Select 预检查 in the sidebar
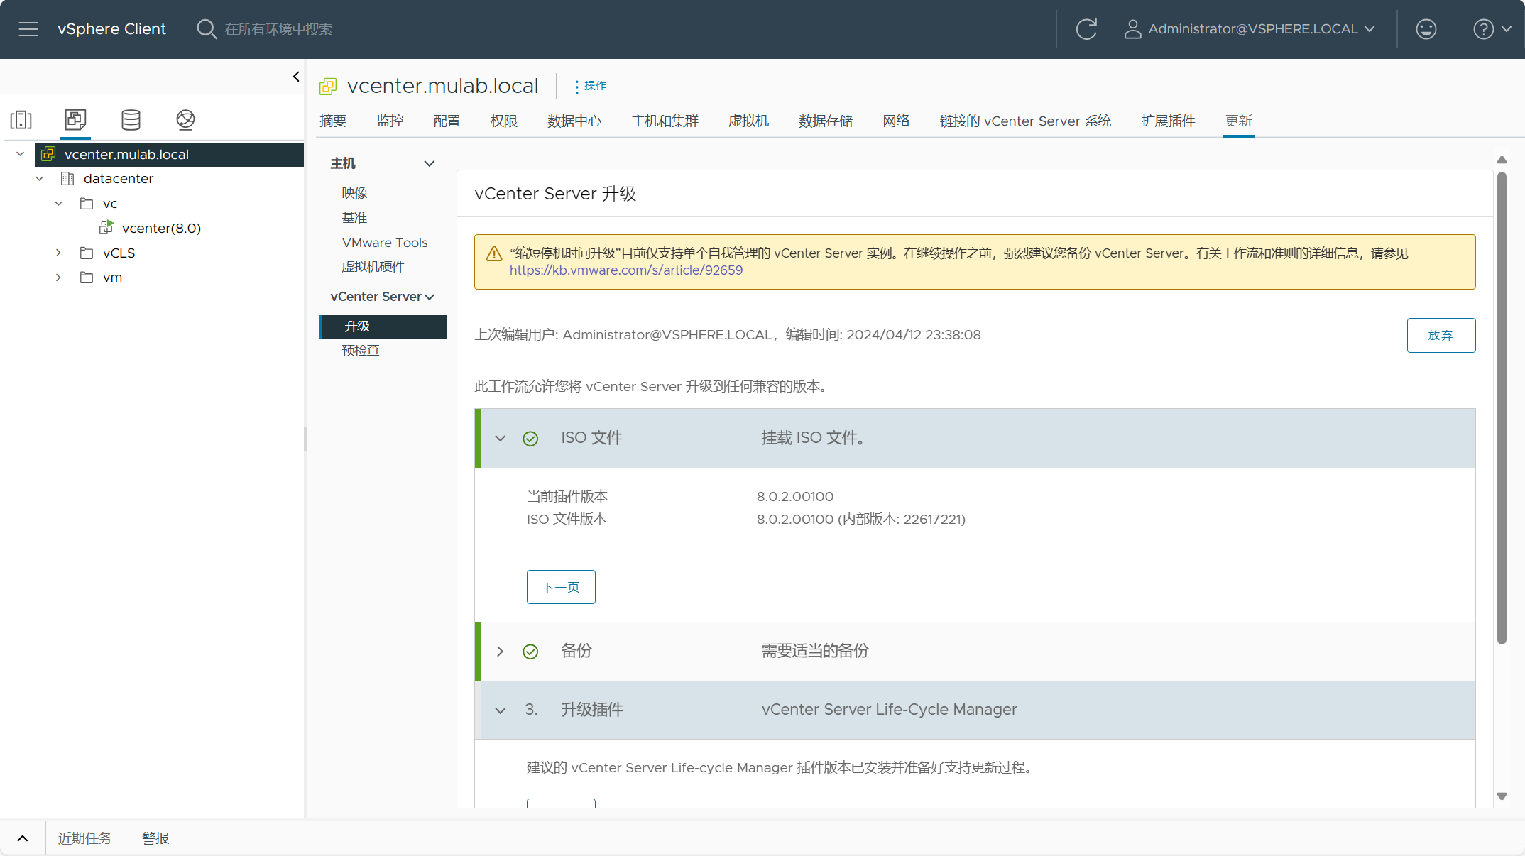 (361, 351)
